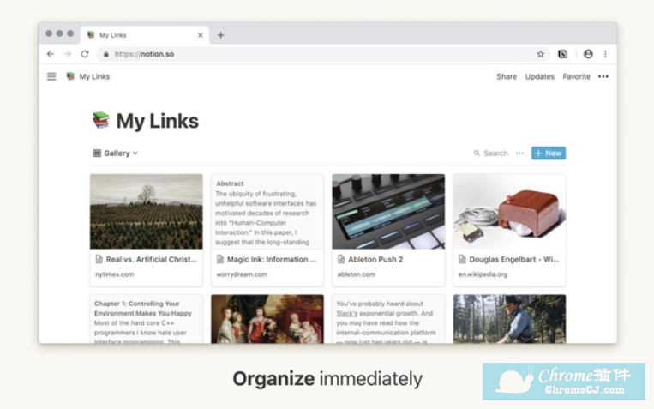Screen dimensions: 654x409
Task: Click the Share menu item
Action: [507, 76]
